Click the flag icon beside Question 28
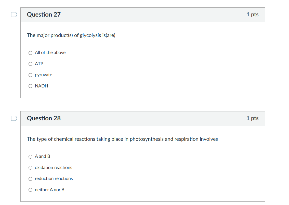Screen dimensions: 289x205 point(14,118)
